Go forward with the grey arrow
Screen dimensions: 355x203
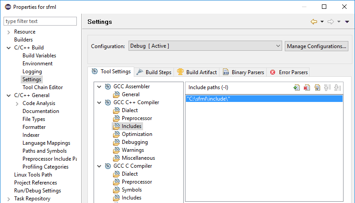(x=331, y=22)
